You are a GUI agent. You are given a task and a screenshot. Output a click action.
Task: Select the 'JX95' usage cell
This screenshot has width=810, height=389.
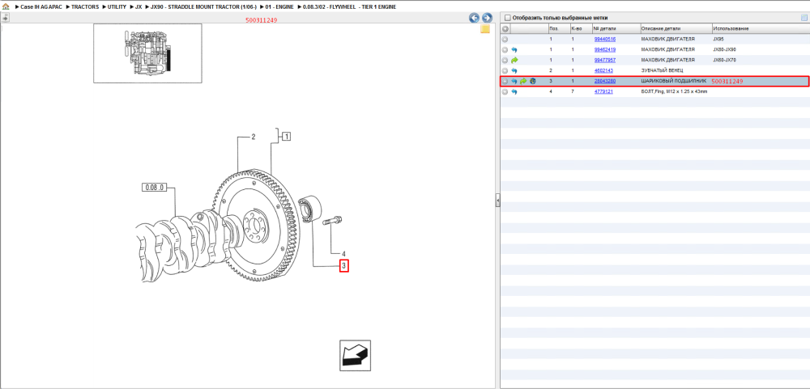coord(718,39)
